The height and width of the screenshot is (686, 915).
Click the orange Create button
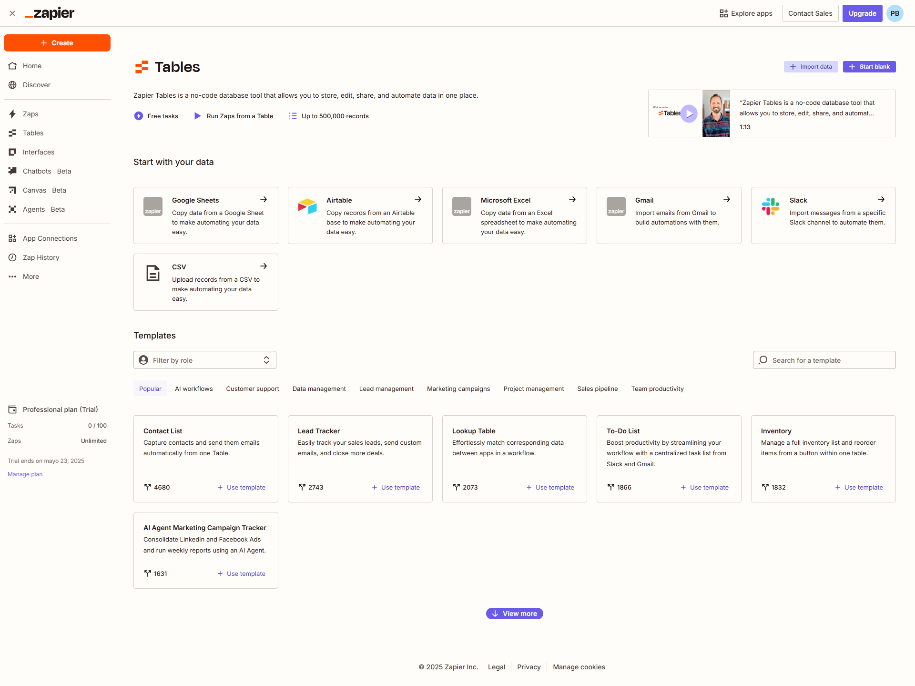coord(57,43)
